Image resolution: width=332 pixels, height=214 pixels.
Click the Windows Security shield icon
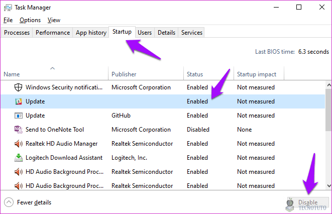pos(18,87)
